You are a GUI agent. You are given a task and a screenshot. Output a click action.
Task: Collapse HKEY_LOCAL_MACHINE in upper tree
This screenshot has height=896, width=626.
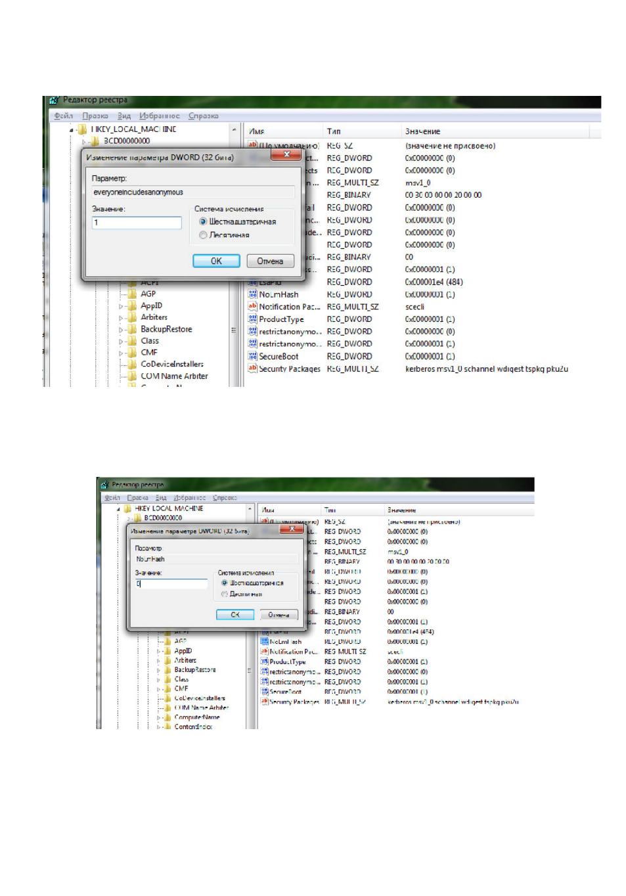point(71,130)
